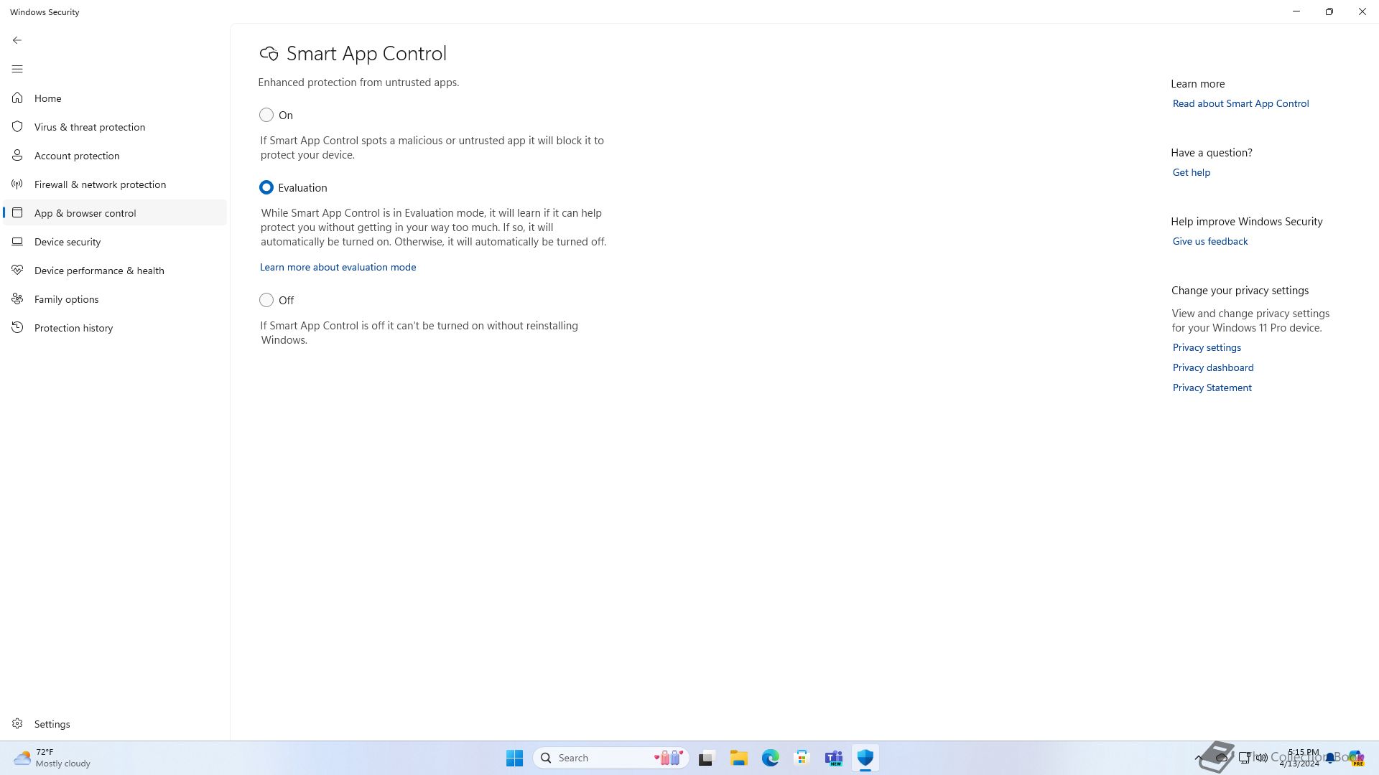
Task: Open Family options page
Action: pyautogui.click(x=115, y=299)
